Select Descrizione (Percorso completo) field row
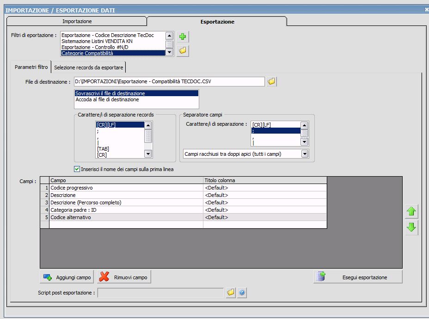 pyautogui.click(x=126, y=202)
